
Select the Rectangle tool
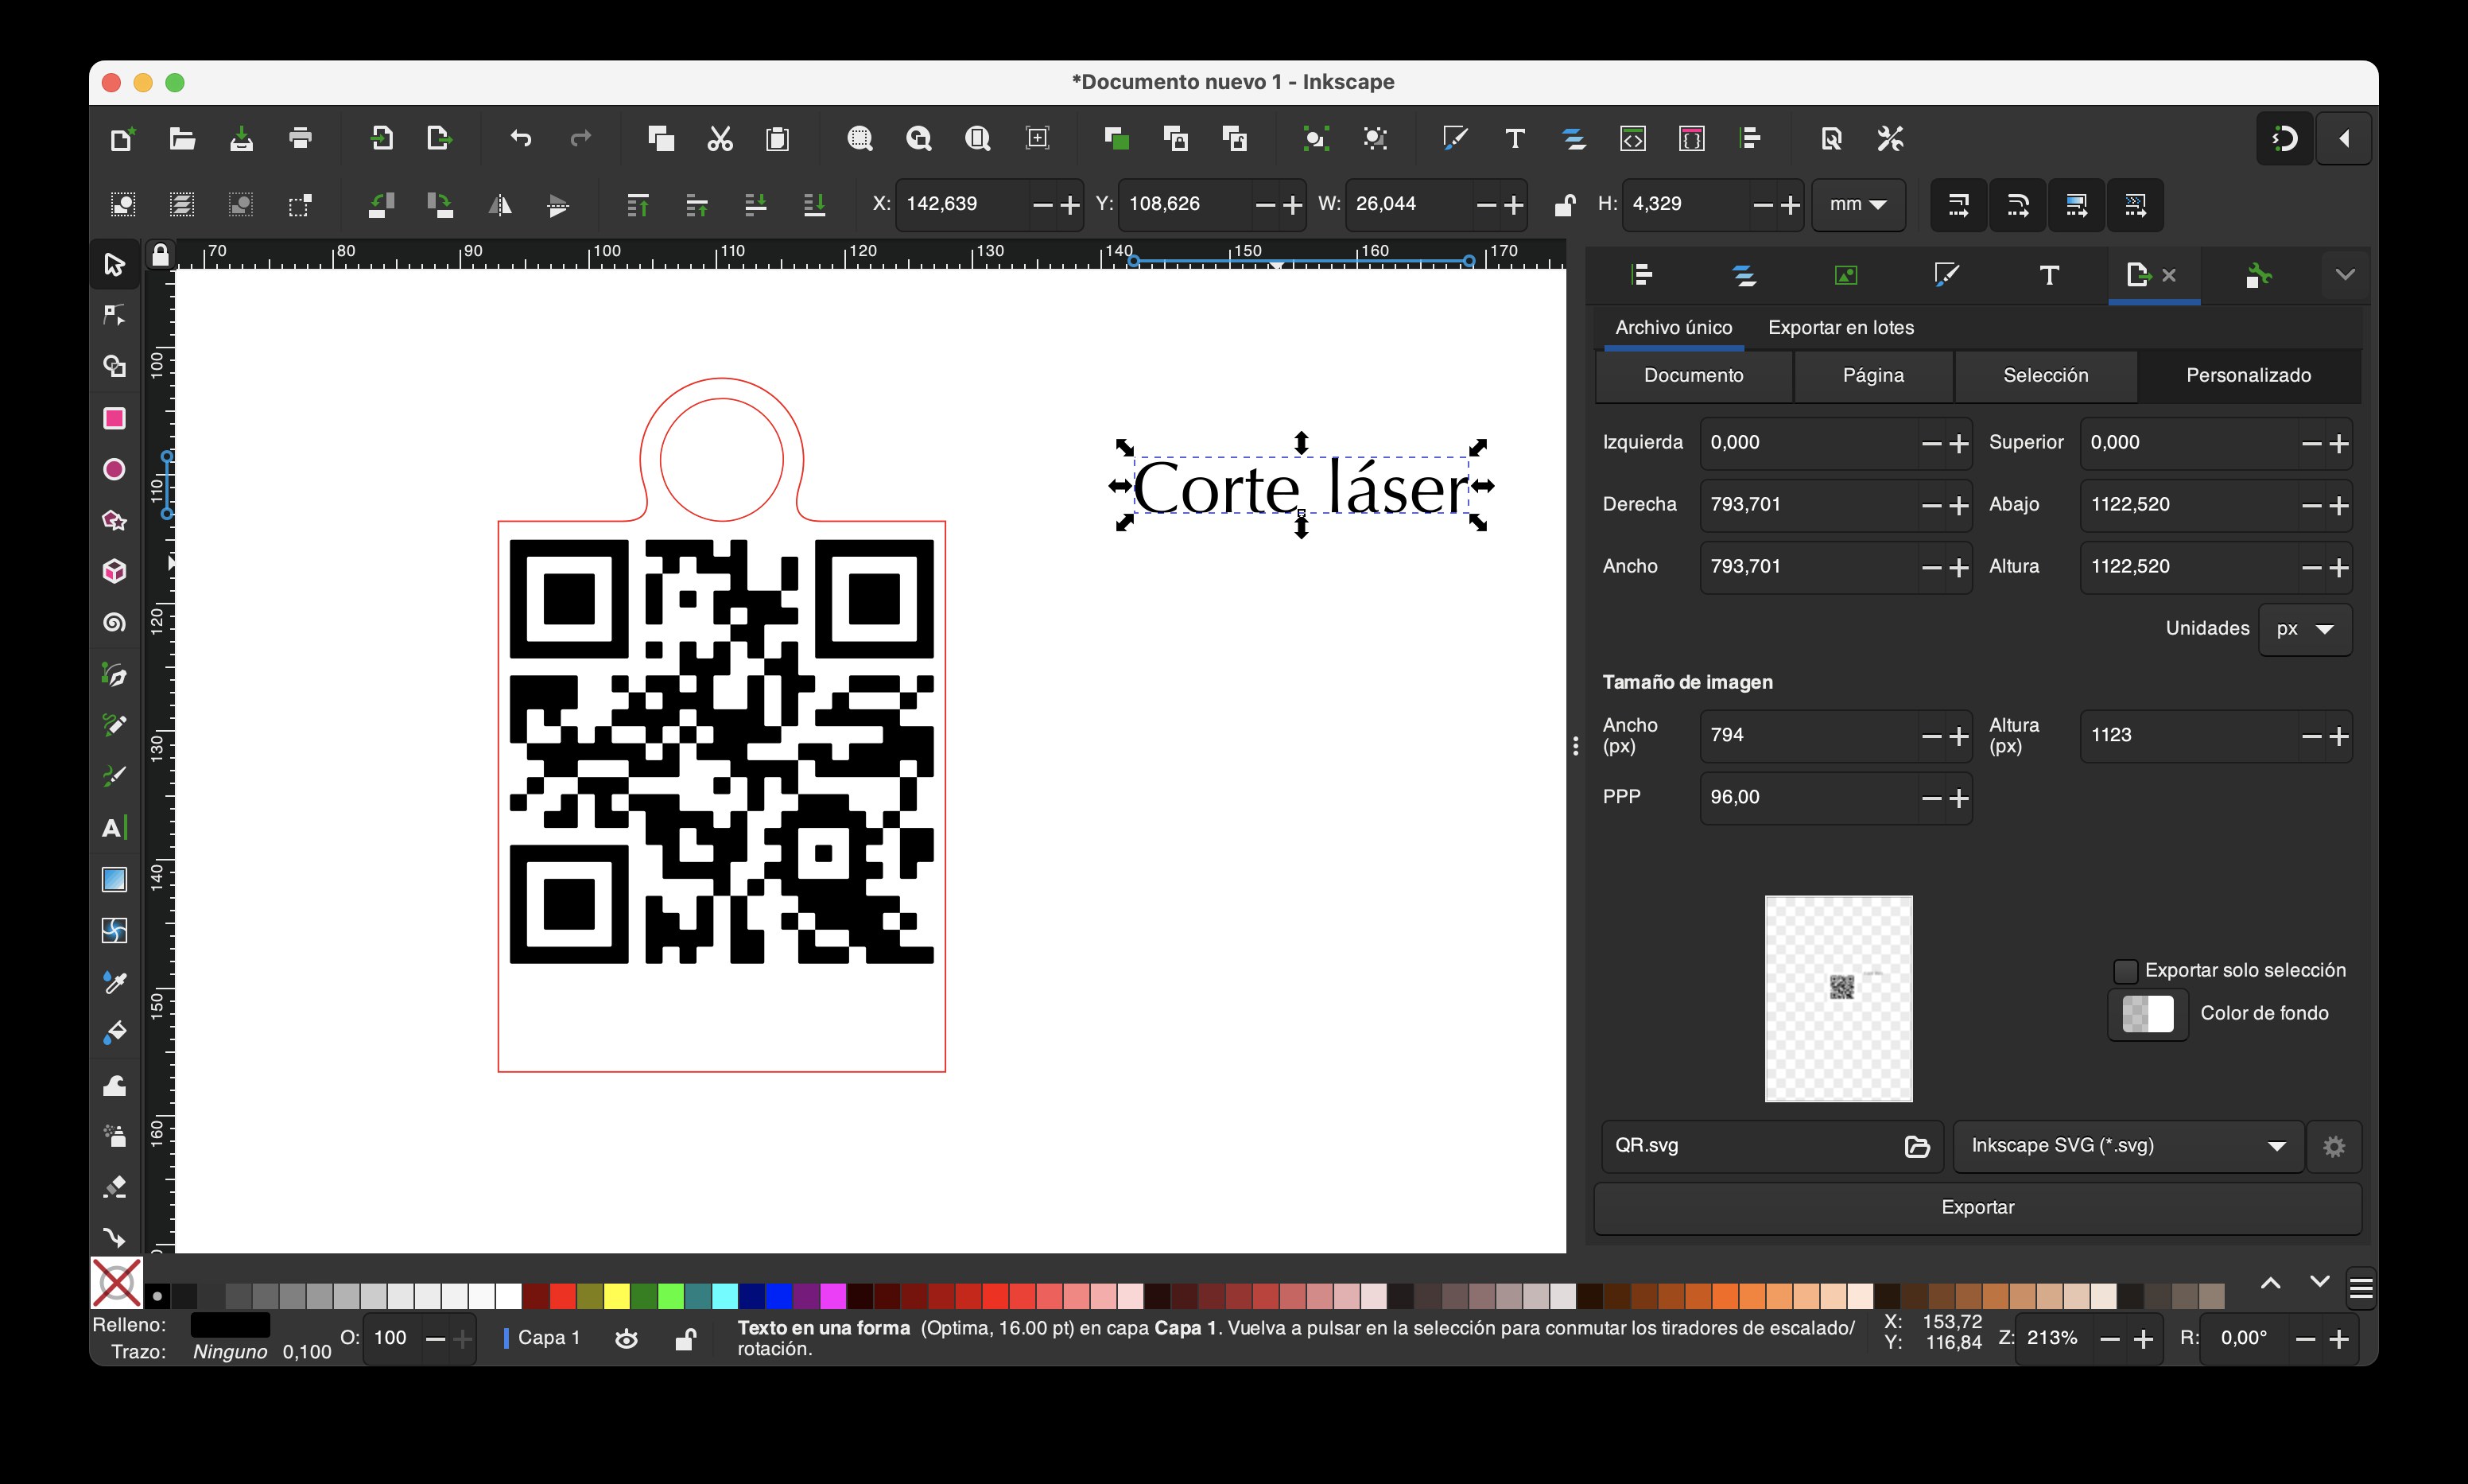click(114, 418)
